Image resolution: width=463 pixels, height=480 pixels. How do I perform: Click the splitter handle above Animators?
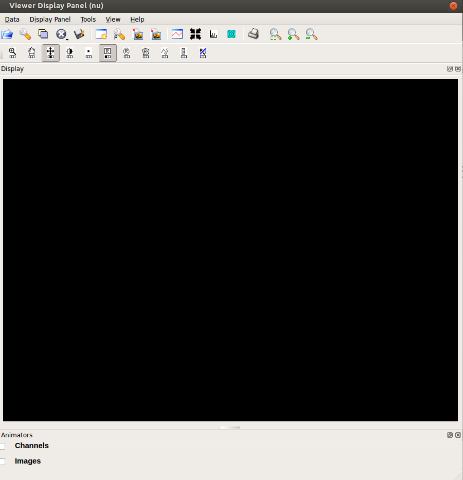pos(230,428)
